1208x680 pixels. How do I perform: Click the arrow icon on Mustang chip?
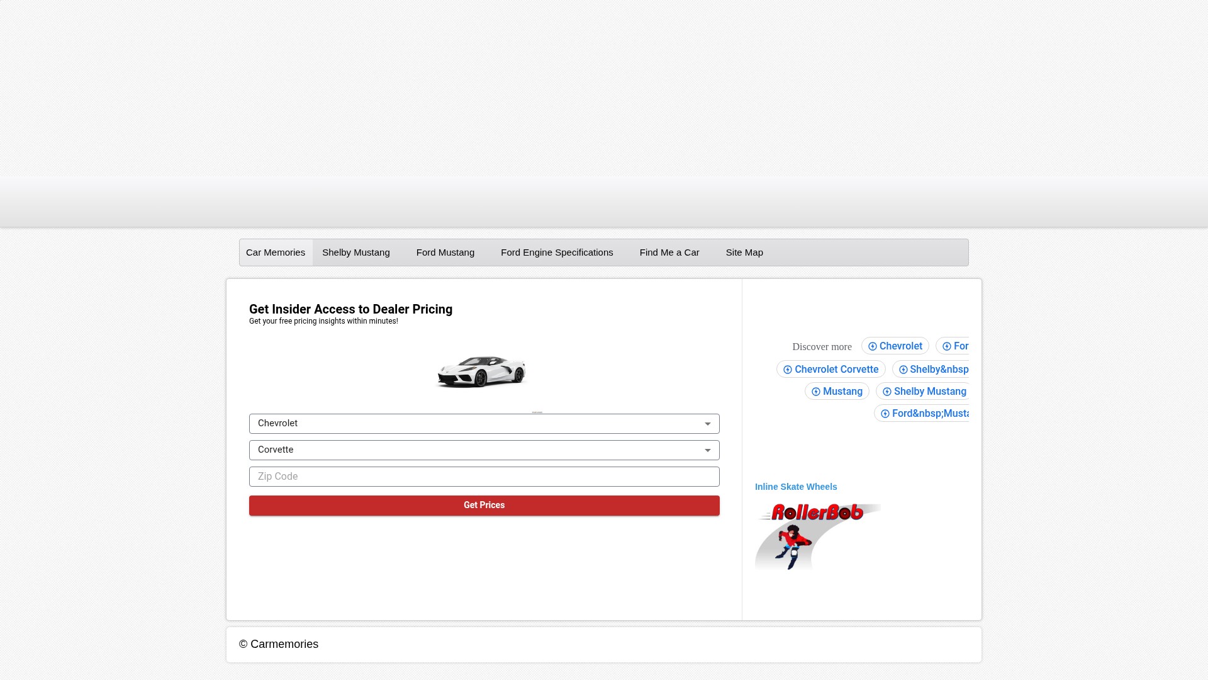coord(816,392)
